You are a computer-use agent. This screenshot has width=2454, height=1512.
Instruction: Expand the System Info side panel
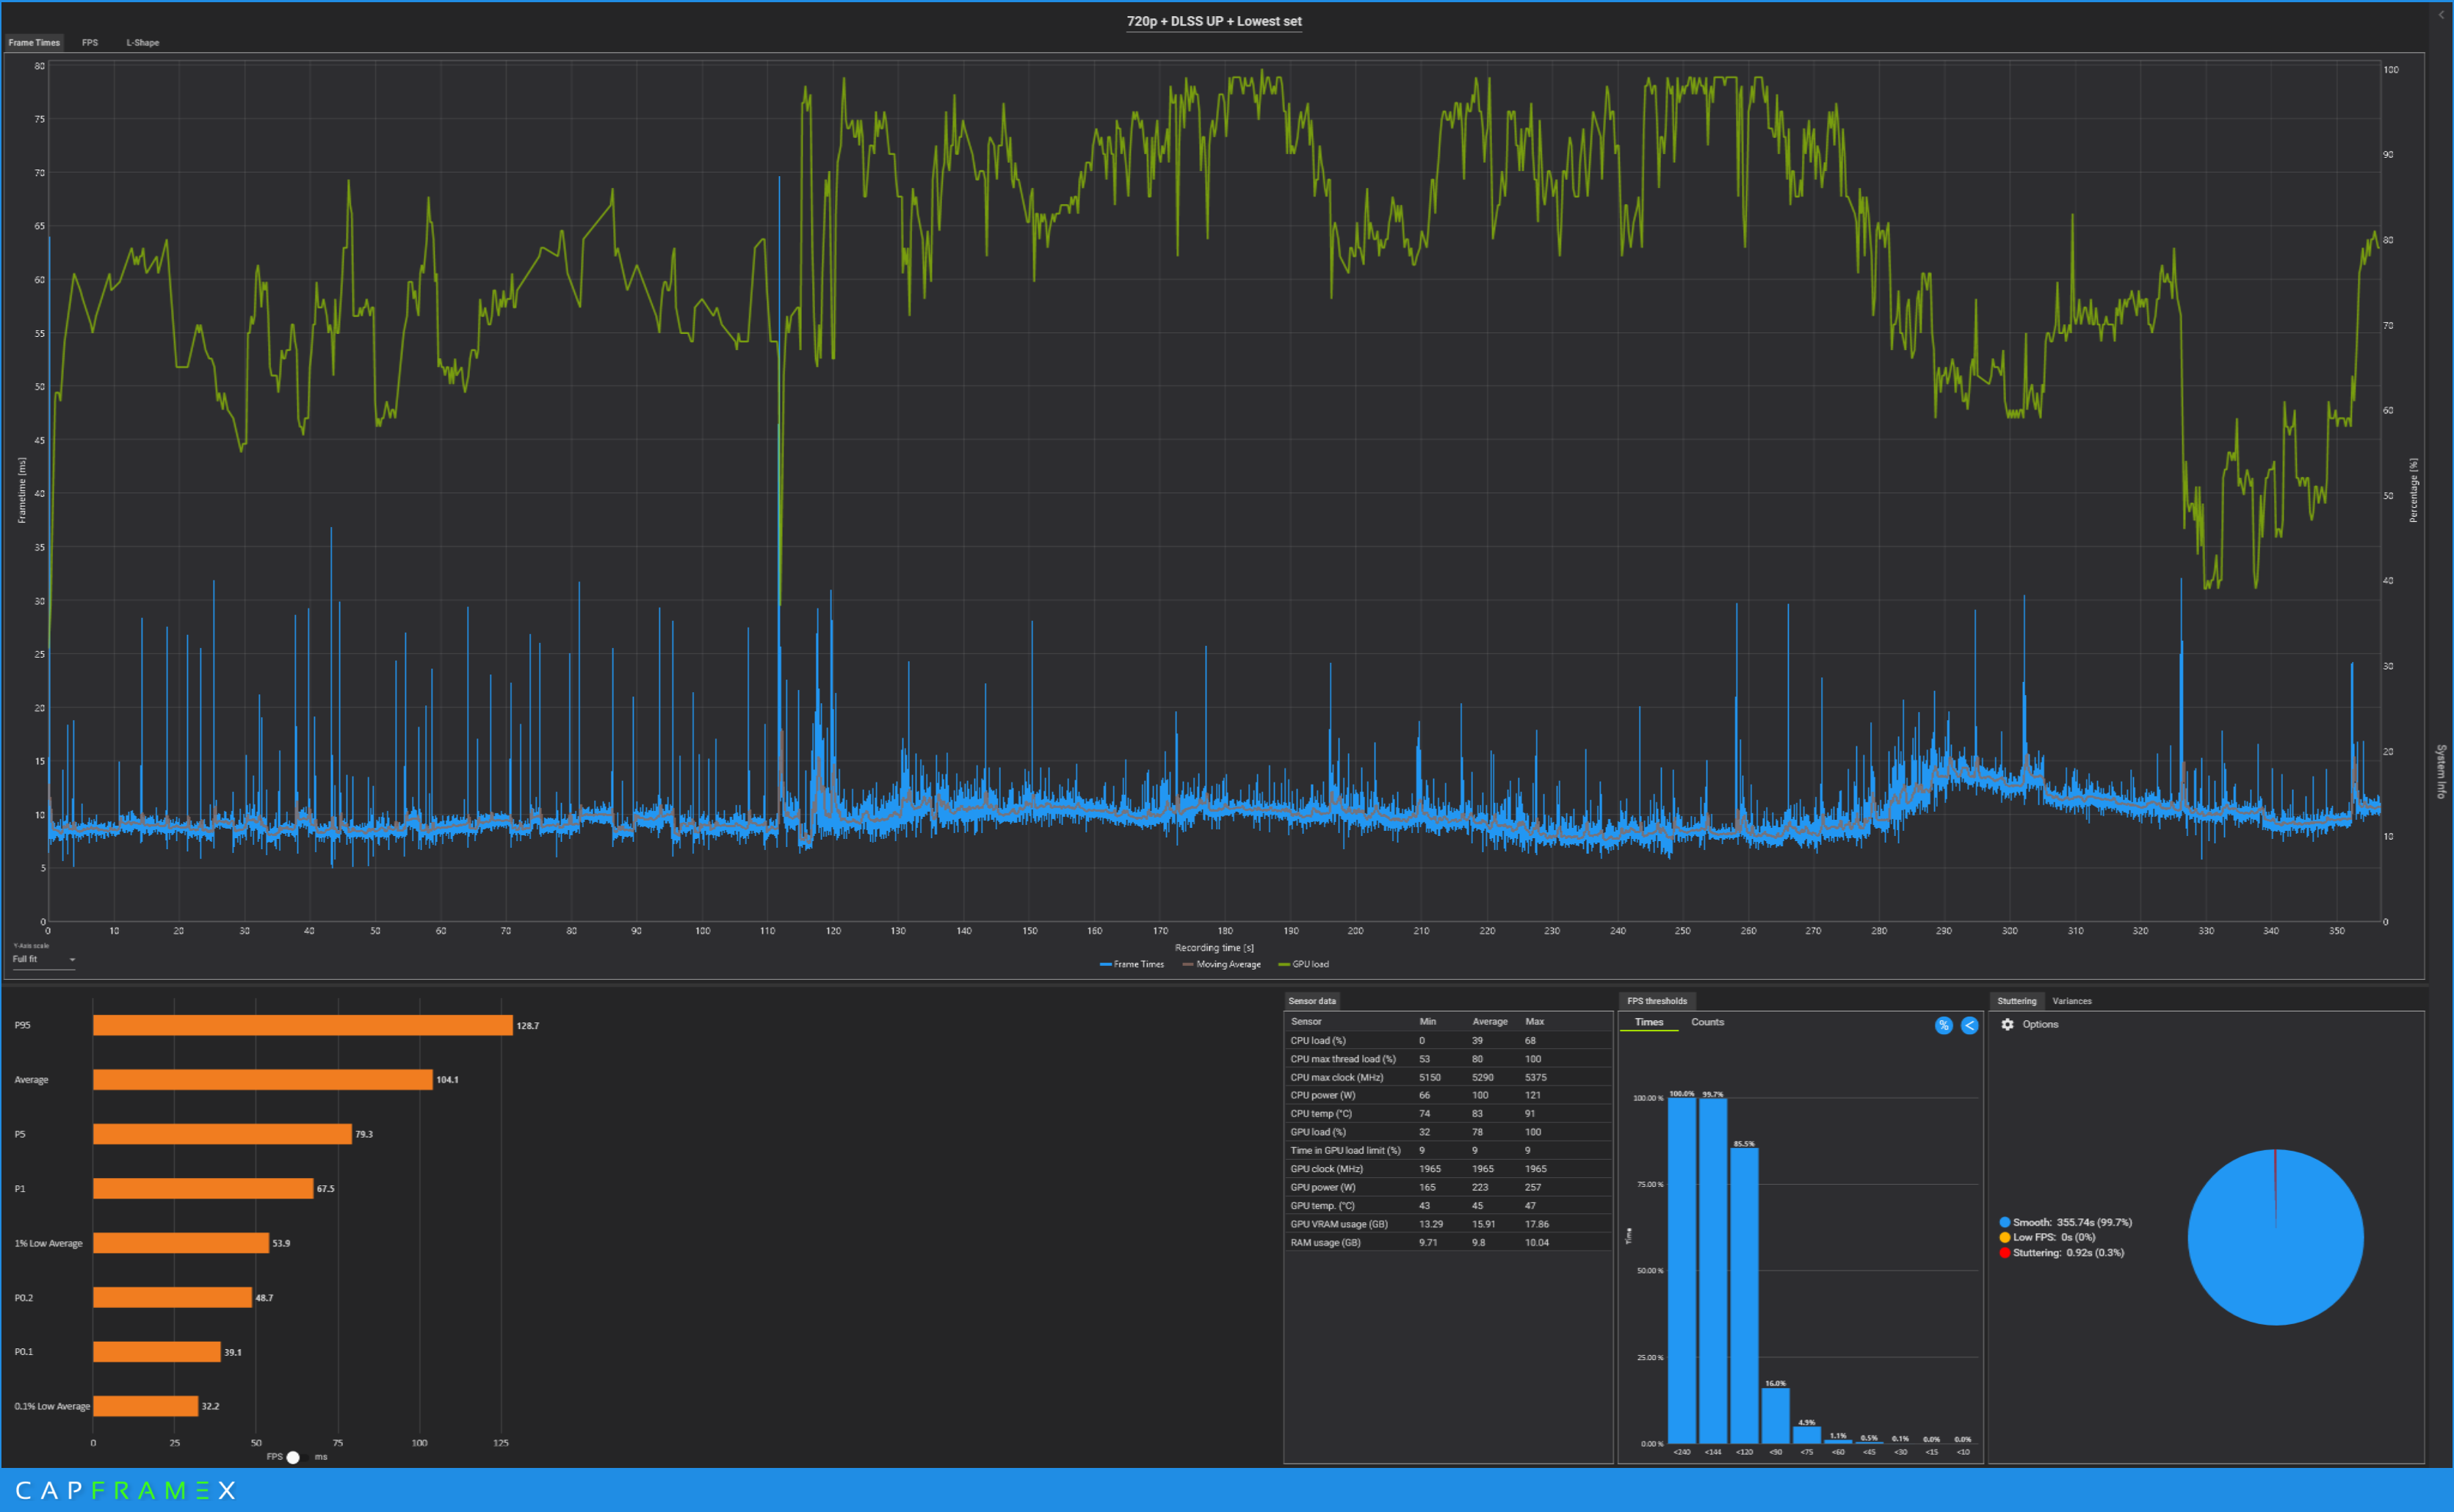[x=2441, y=771]
